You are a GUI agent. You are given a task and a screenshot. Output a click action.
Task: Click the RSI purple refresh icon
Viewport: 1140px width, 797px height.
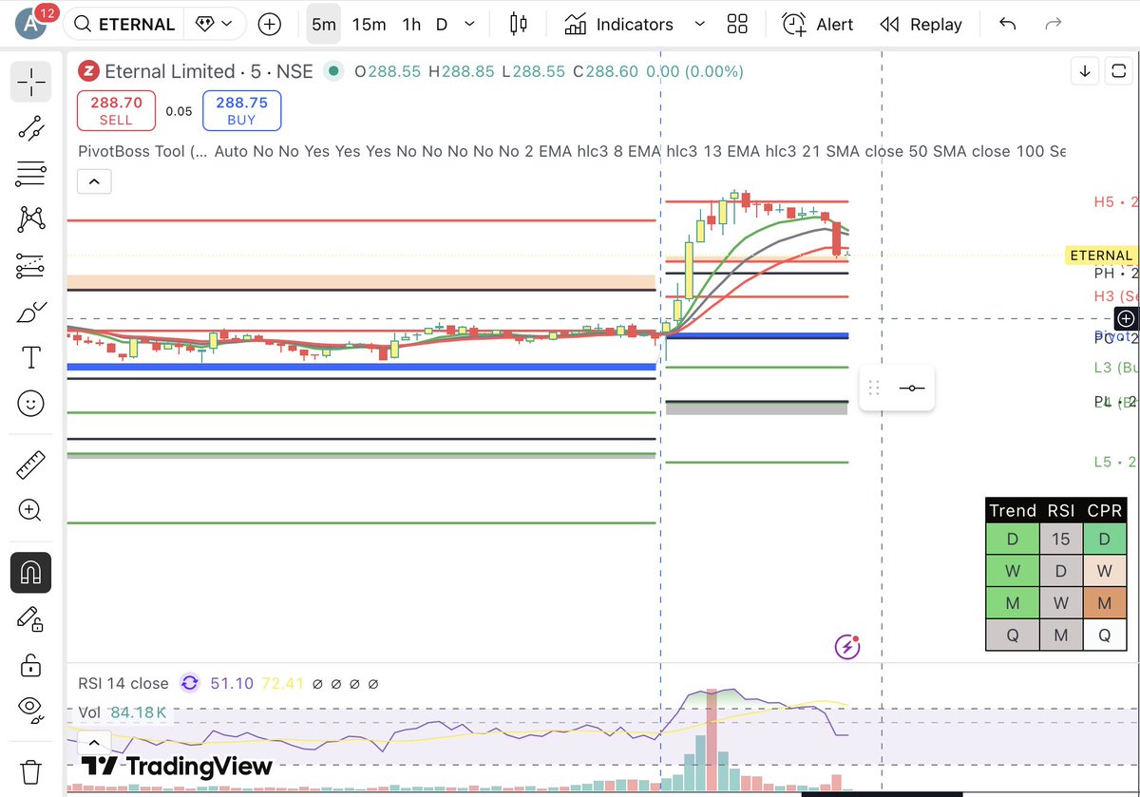tap(189, 683)
